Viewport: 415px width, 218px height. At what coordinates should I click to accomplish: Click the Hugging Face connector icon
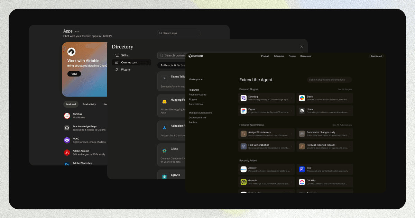(165, 101)
